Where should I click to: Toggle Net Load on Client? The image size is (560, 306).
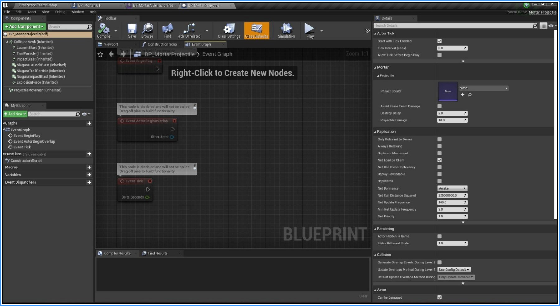click(x=440, y=160)
